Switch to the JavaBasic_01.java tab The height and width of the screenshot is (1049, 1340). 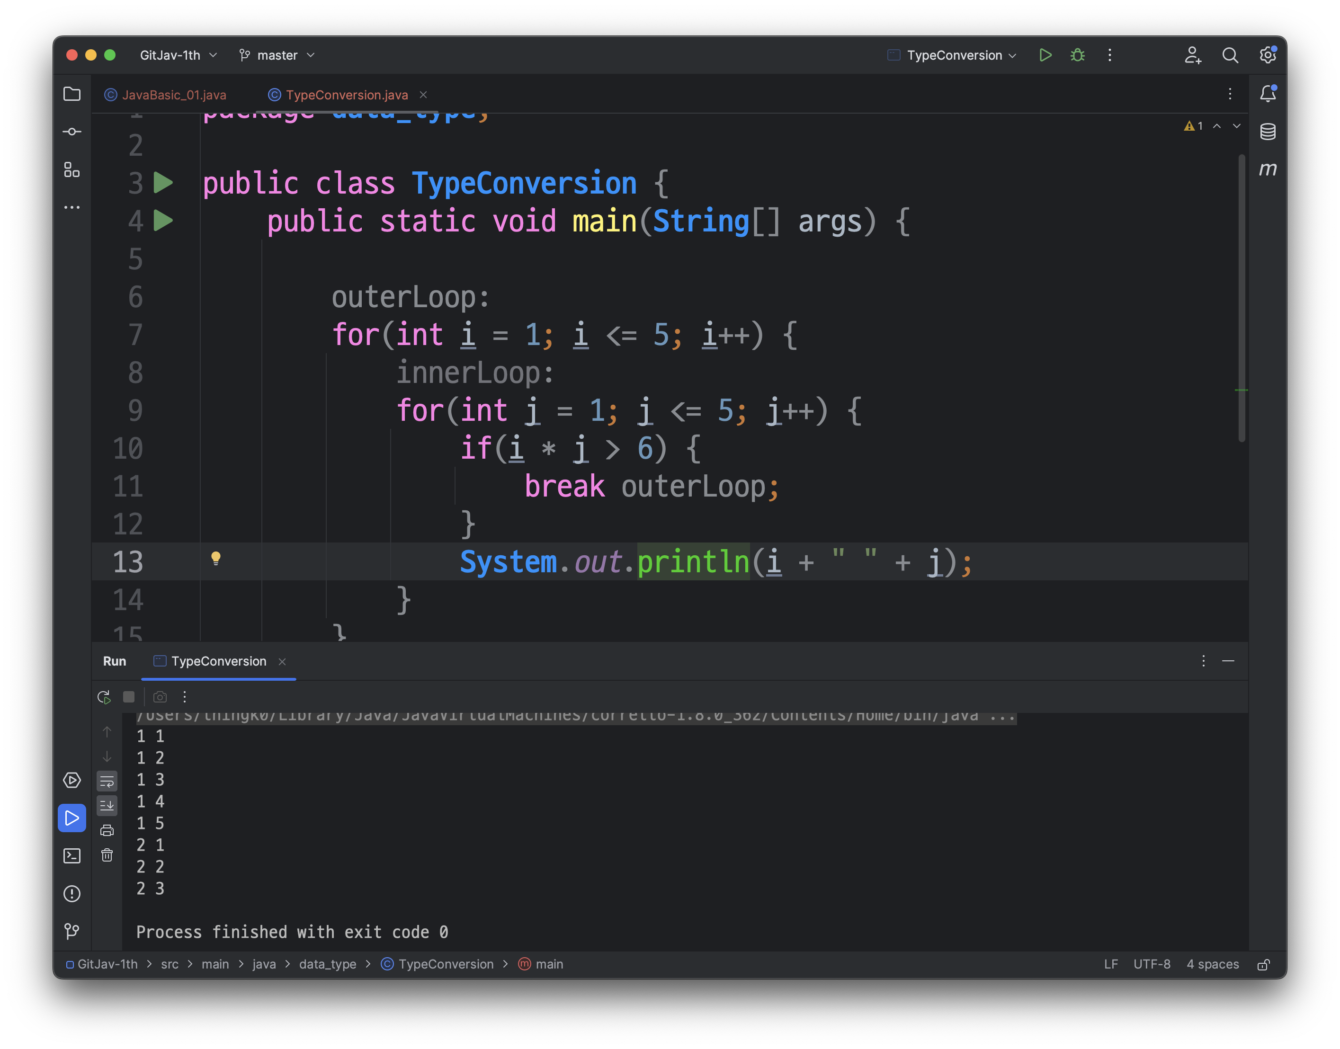click(173, 95)
